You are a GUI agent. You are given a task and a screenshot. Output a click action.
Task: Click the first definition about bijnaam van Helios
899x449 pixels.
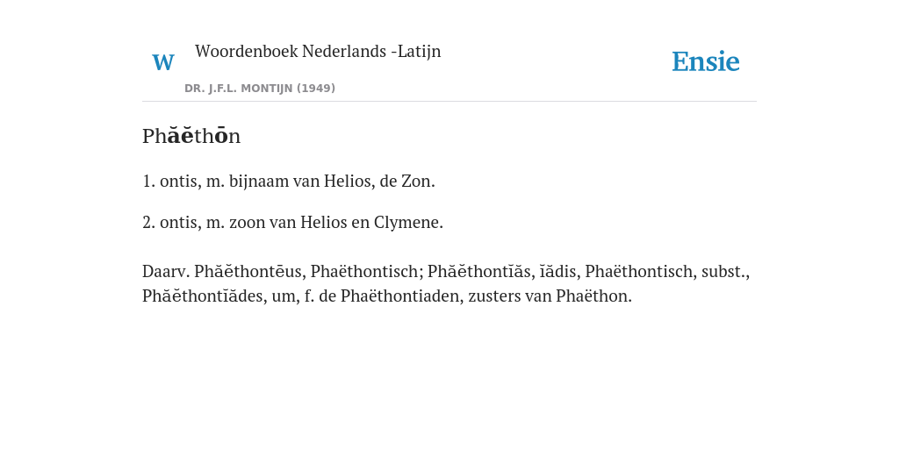[288, 181]
